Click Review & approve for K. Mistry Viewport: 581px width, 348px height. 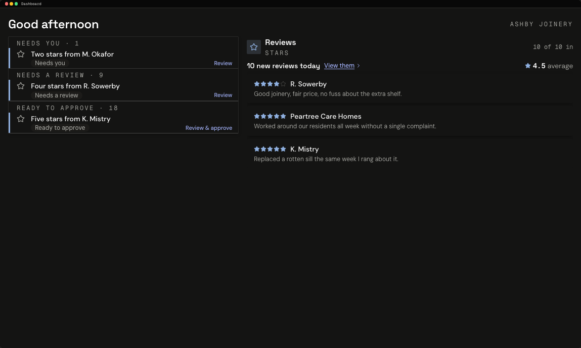tap(209, 128)
